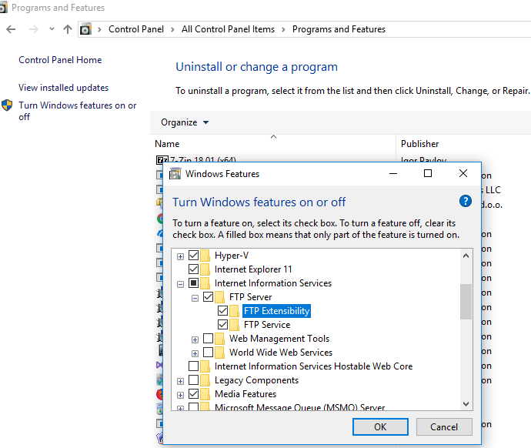This screenshot has height=448, width=531.
Task: Enable the Web Management Tools checkbox
Action: (x=208, y=338)
